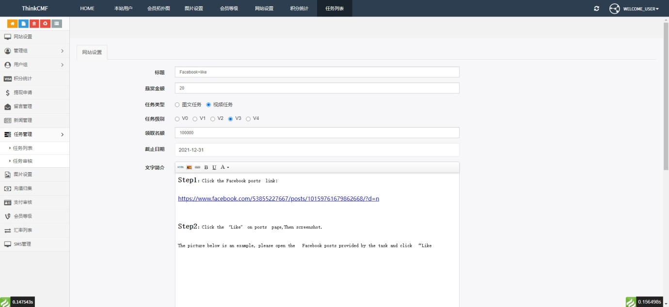
Task: Apply bold formatting in editor
Action: coord(206,167)
